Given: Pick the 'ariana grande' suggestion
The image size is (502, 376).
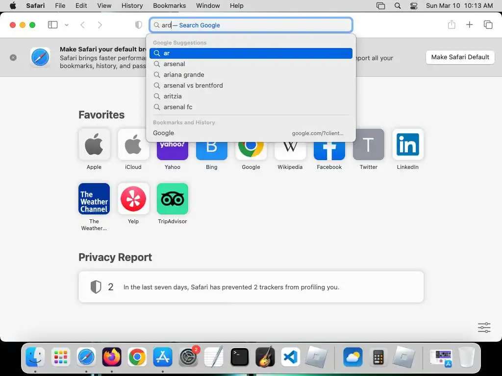Looking at the screenshot, I should point(251,75).
